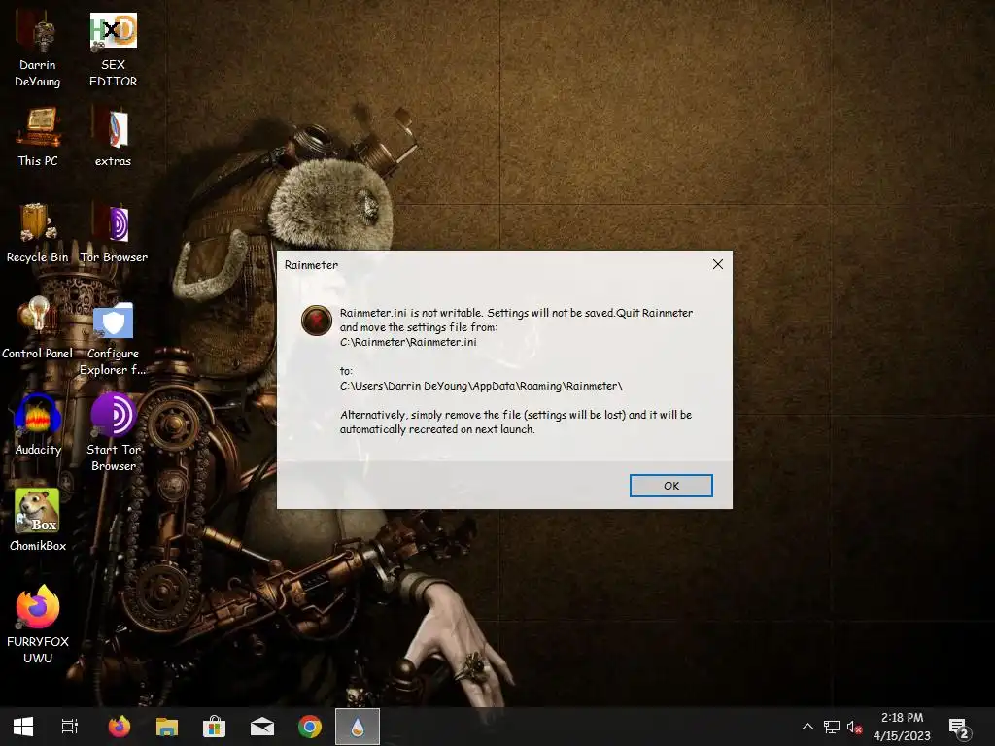Select the Start Tor Browser shortcut
Screen dimensions: 995x746
114,432
